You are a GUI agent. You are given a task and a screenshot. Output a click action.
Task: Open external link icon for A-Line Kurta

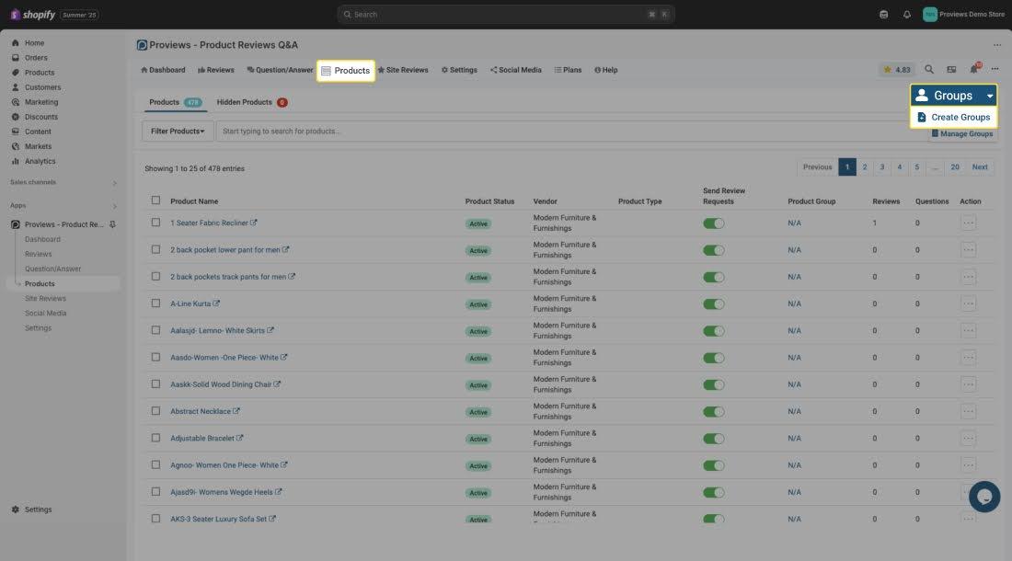tap(217, 303)
